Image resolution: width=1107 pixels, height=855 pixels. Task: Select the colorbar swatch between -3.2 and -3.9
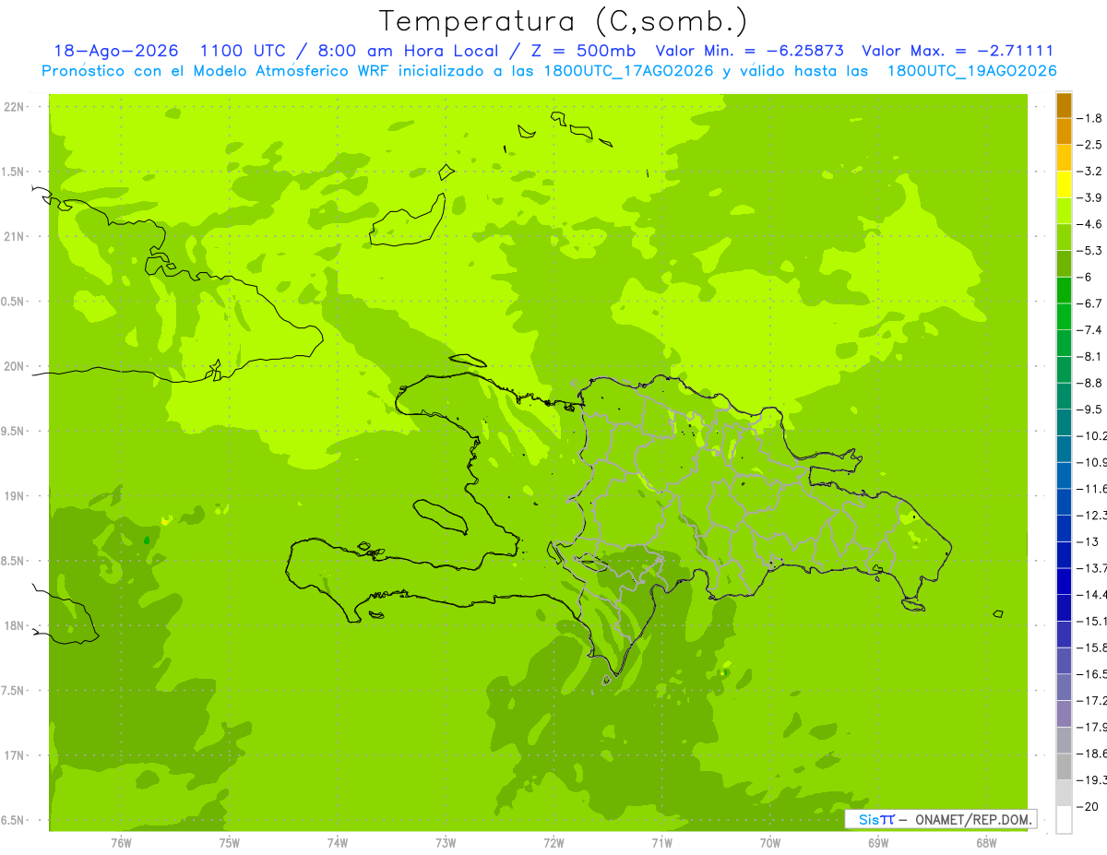1064,184
